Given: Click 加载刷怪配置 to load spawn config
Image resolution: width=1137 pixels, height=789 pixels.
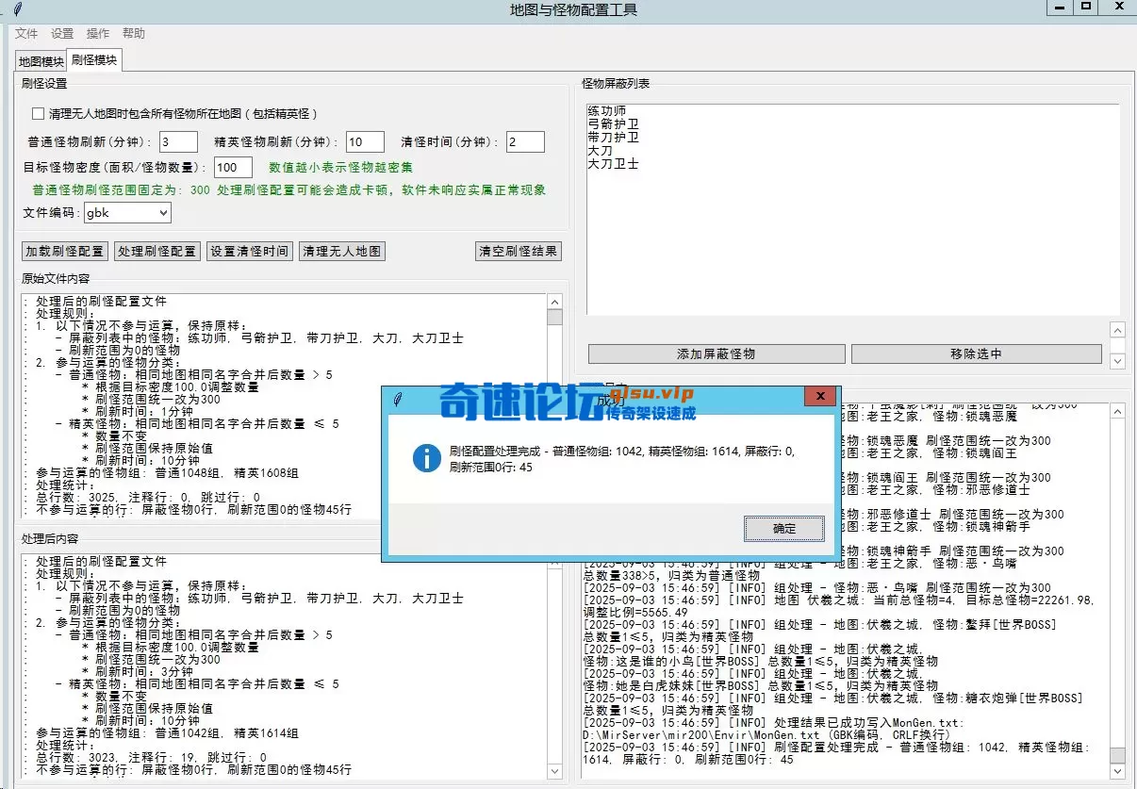Looking at the screenshot, I should [63, 251].
